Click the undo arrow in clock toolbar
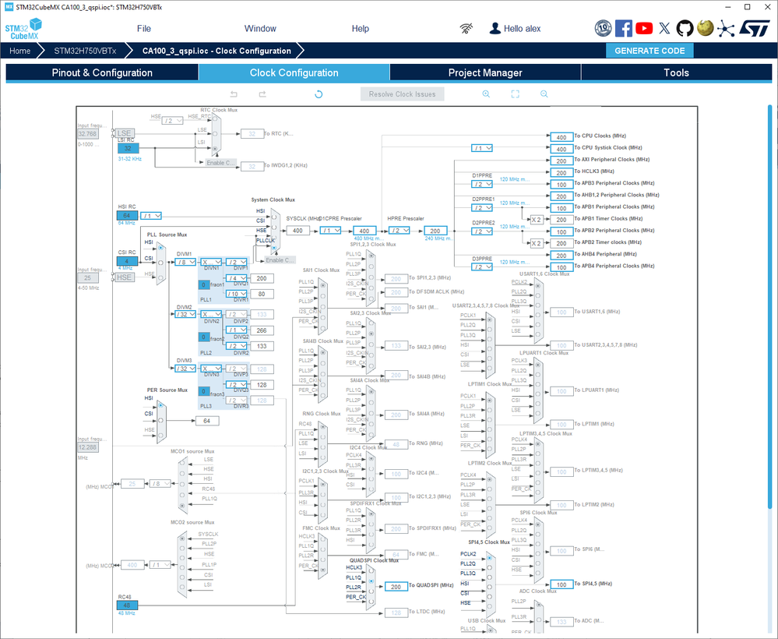 234,94
